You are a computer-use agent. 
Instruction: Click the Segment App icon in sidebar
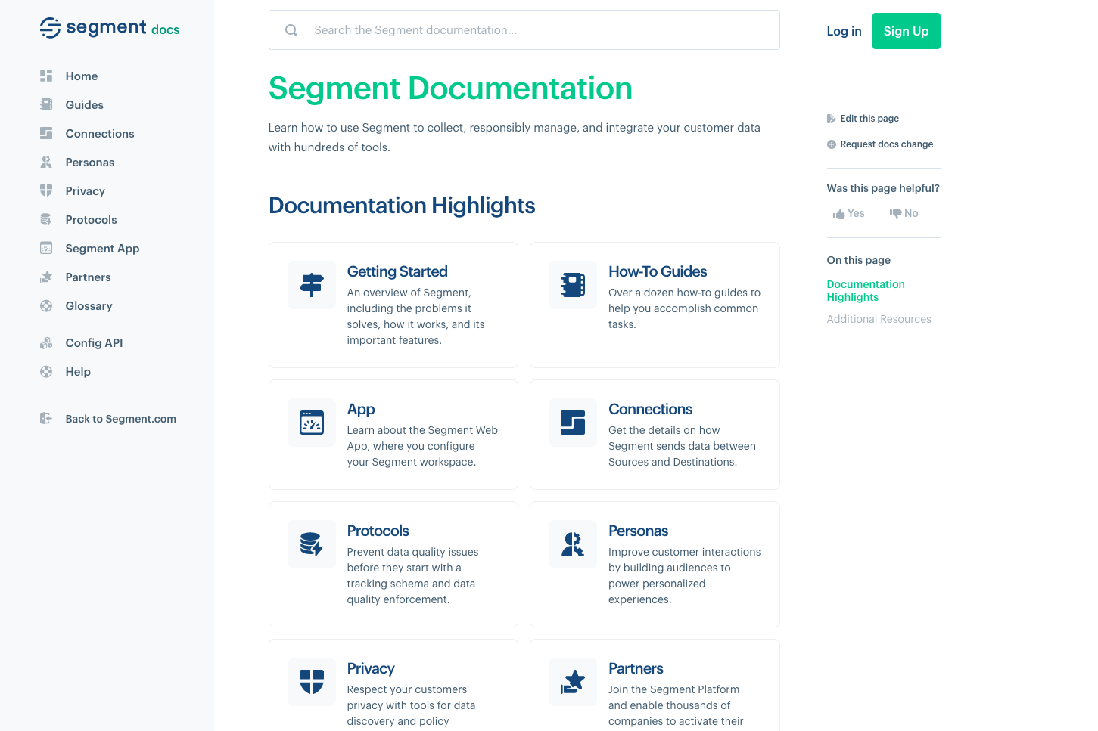[x=46, y=248]
